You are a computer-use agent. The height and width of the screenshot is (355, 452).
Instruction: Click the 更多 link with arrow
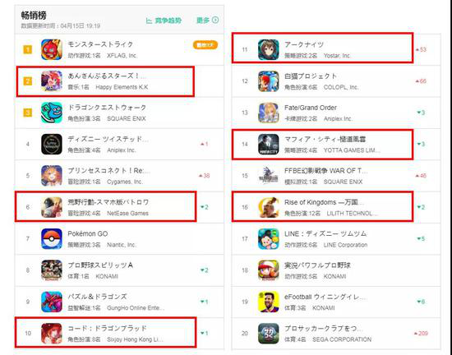[x=208, y=21]
